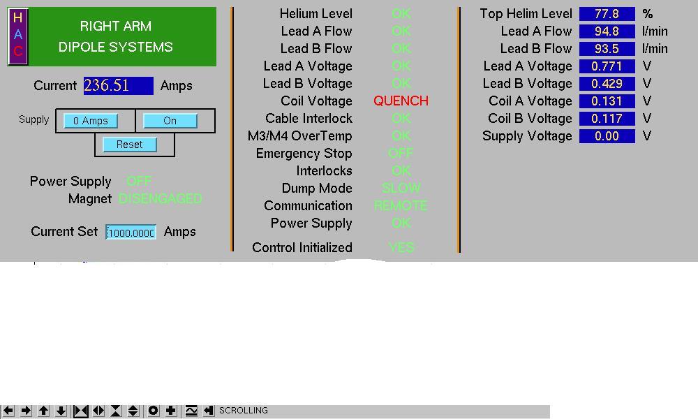Focus the Current Set input field
This screenshot has width=698, height=419.
[x=131, y=232]
